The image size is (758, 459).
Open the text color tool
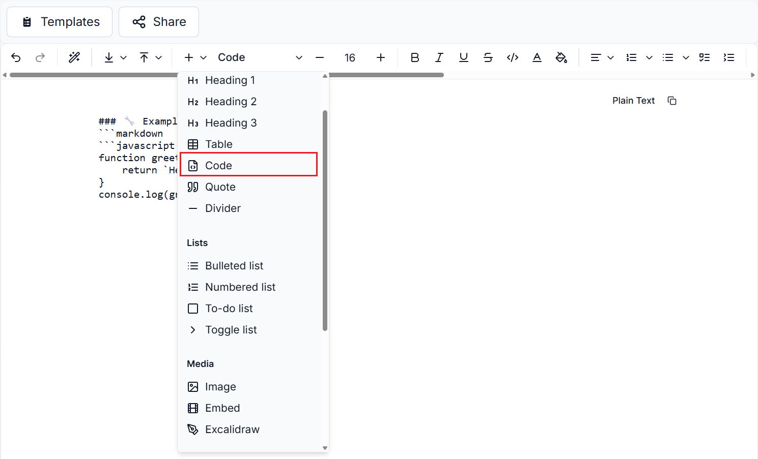(537, 57)
